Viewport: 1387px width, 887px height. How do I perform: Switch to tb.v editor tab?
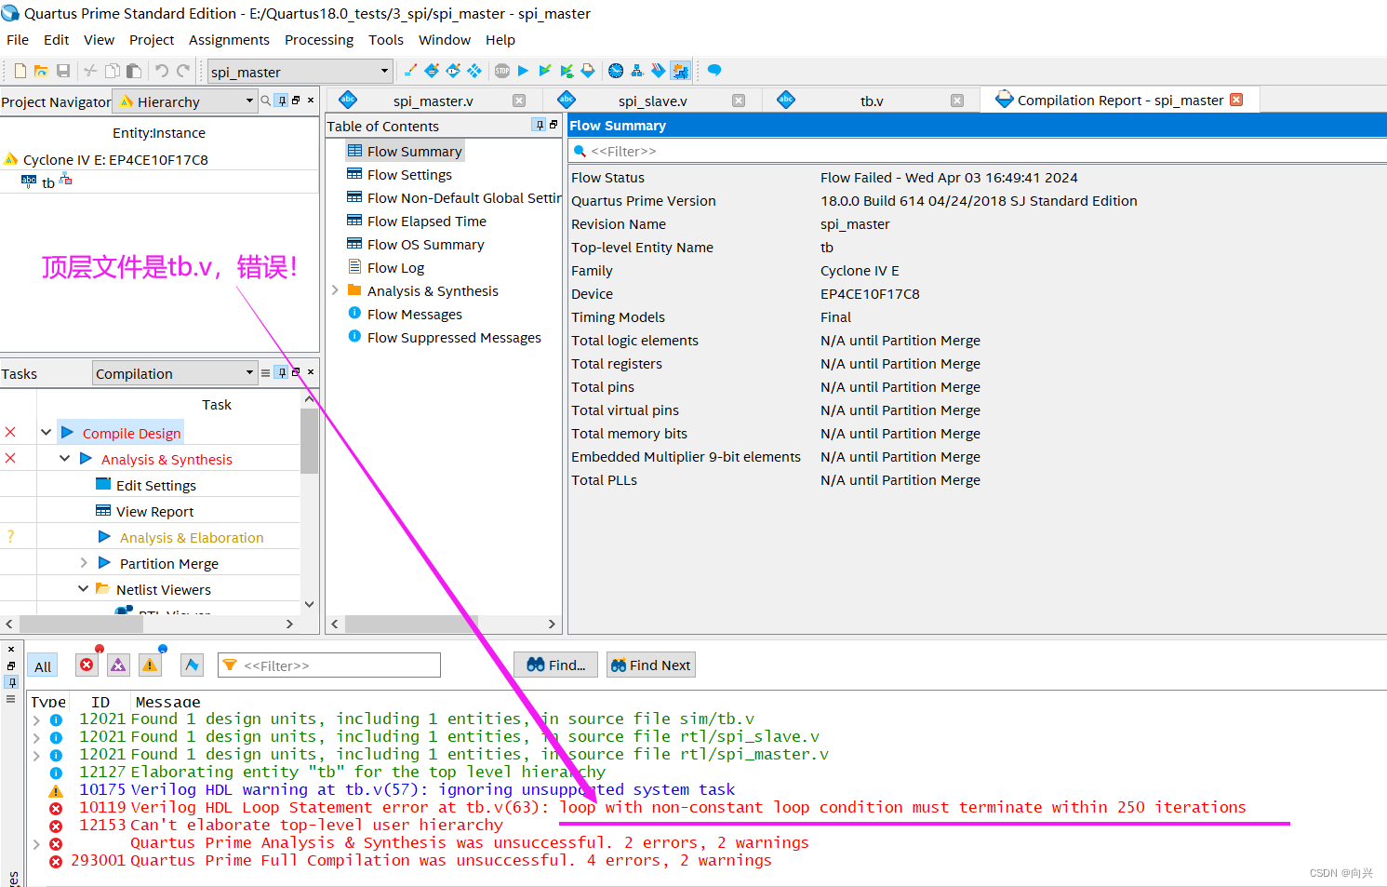[872, 101]
